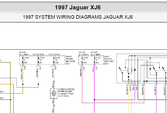Image resolution: width=167 pixels, height=113 pixels.
Task: Select the "FUSE 17 30A" label
Action: pos(85,60)
